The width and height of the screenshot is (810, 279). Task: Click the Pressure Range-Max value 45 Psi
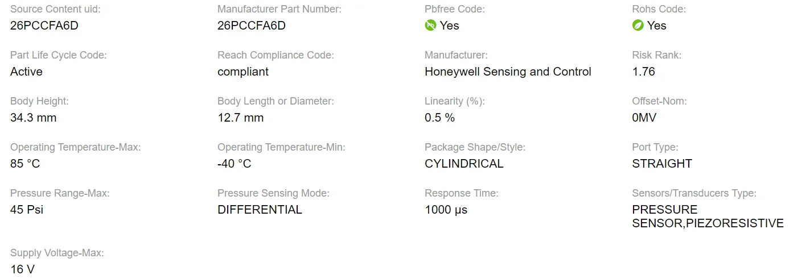[27, 210]
